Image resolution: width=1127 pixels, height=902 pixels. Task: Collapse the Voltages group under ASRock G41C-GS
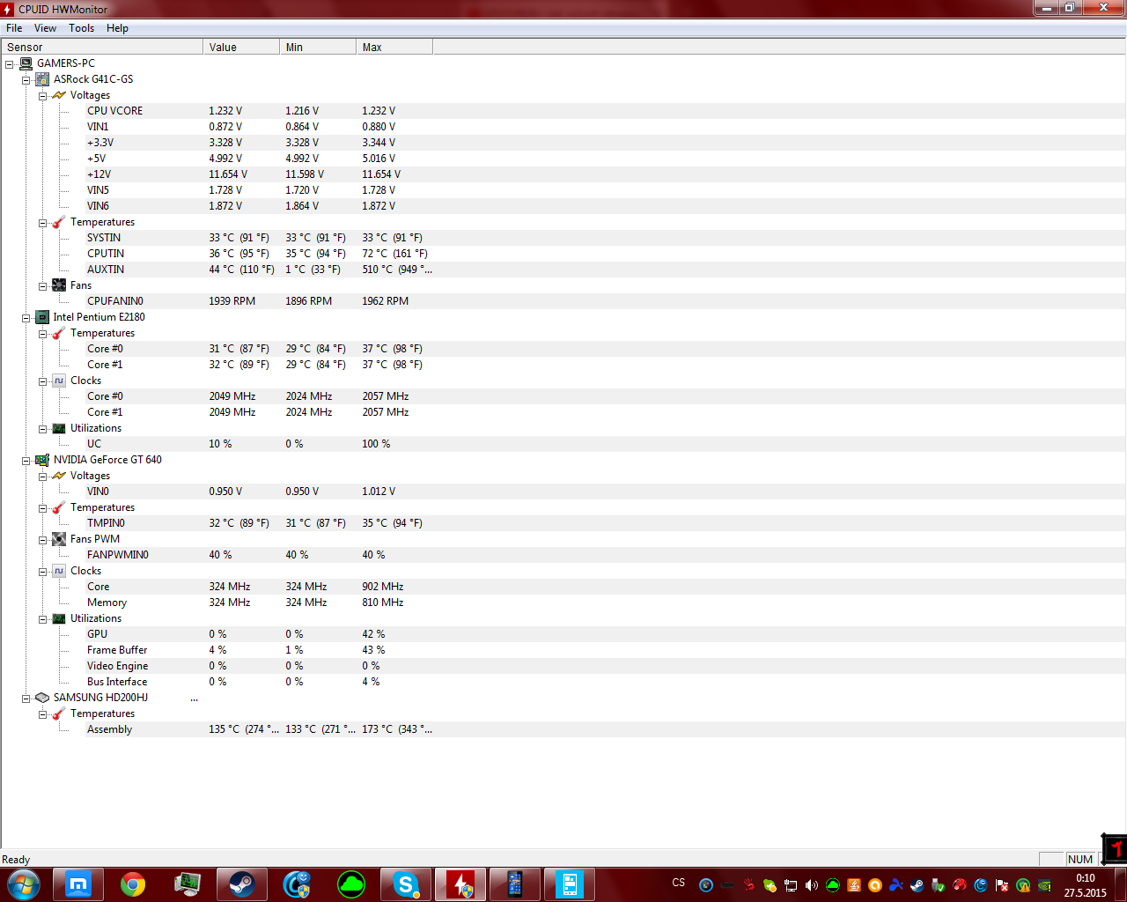(42, 96)
